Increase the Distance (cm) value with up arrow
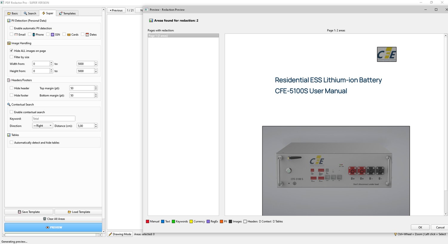Viewport: 448px width, 244px height. (96, 124)
